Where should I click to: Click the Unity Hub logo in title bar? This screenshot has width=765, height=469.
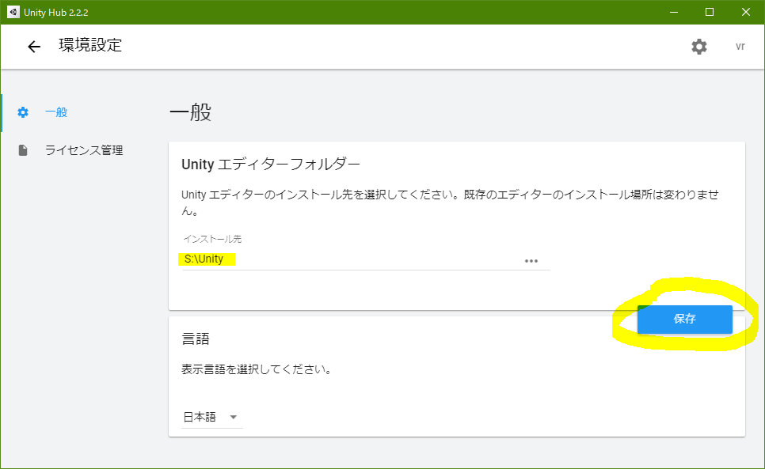[x=13, y=12]
